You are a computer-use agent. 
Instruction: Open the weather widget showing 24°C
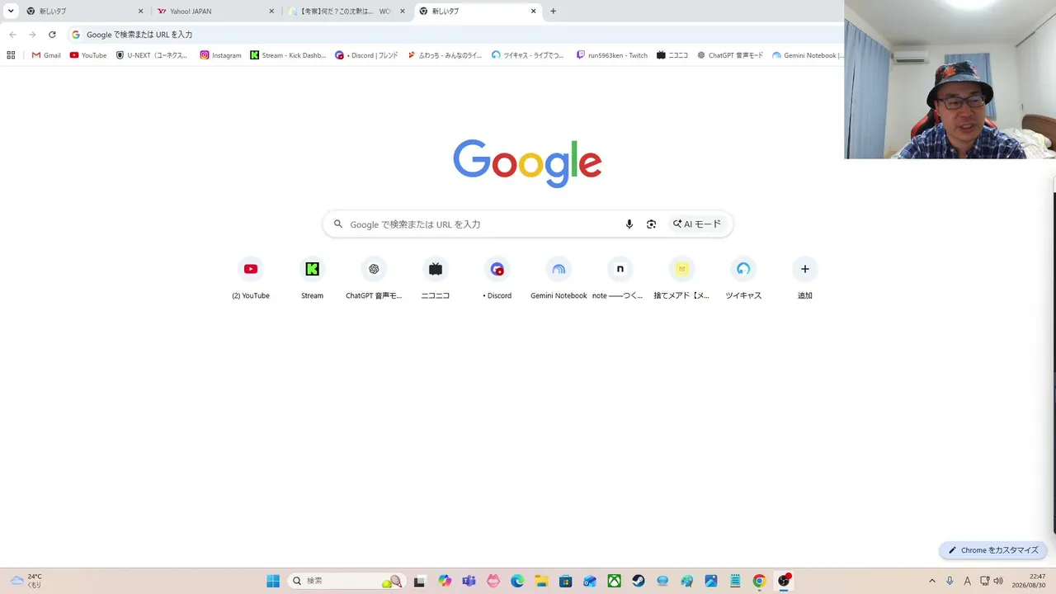click(26, 581)
